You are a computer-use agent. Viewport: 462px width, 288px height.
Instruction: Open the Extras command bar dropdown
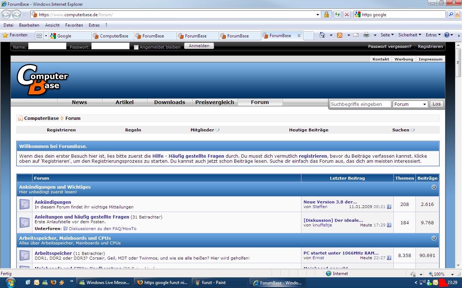(433, 35)
